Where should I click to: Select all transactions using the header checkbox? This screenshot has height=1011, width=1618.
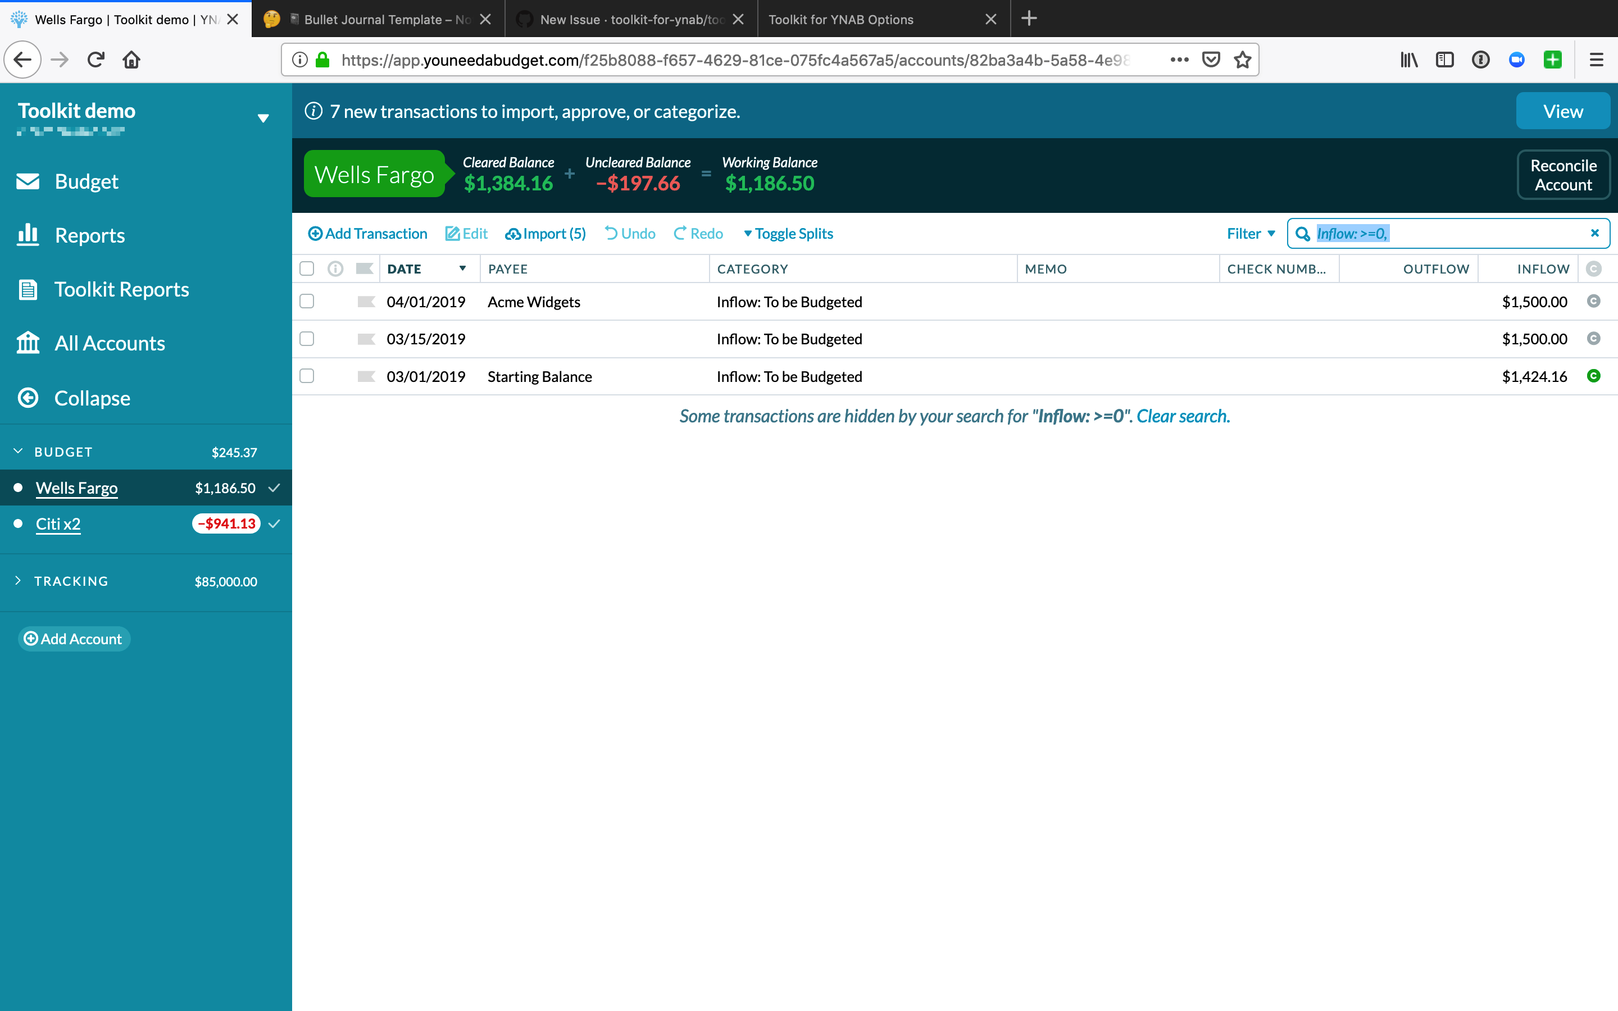click(x=307, y=268)
